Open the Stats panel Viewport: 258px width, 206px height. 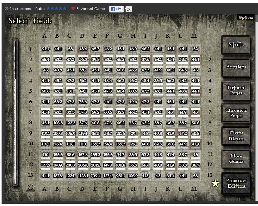236,45
